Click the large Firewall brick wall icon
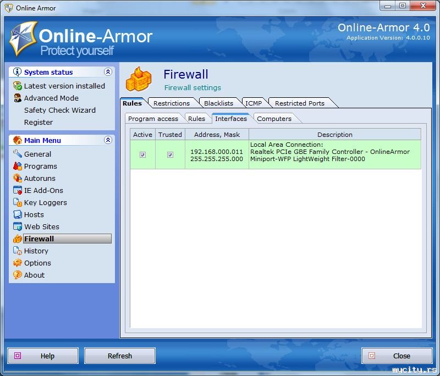The height and width of the screenshot is (376, 440). pyautogui.click(x=139, y=80)
